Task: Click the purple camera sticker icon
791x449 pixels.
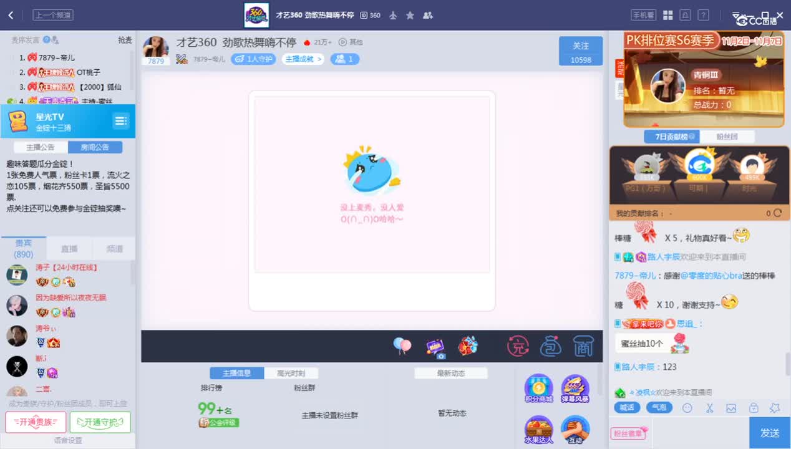Action: 435,348
